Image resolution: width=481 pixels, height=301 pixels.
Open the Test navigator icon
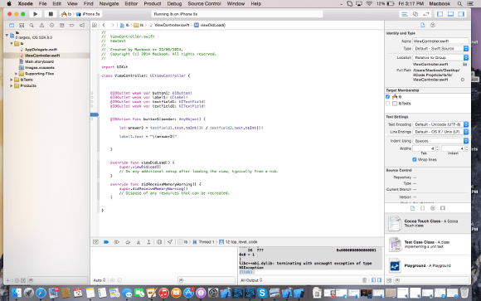pos(51,25)
